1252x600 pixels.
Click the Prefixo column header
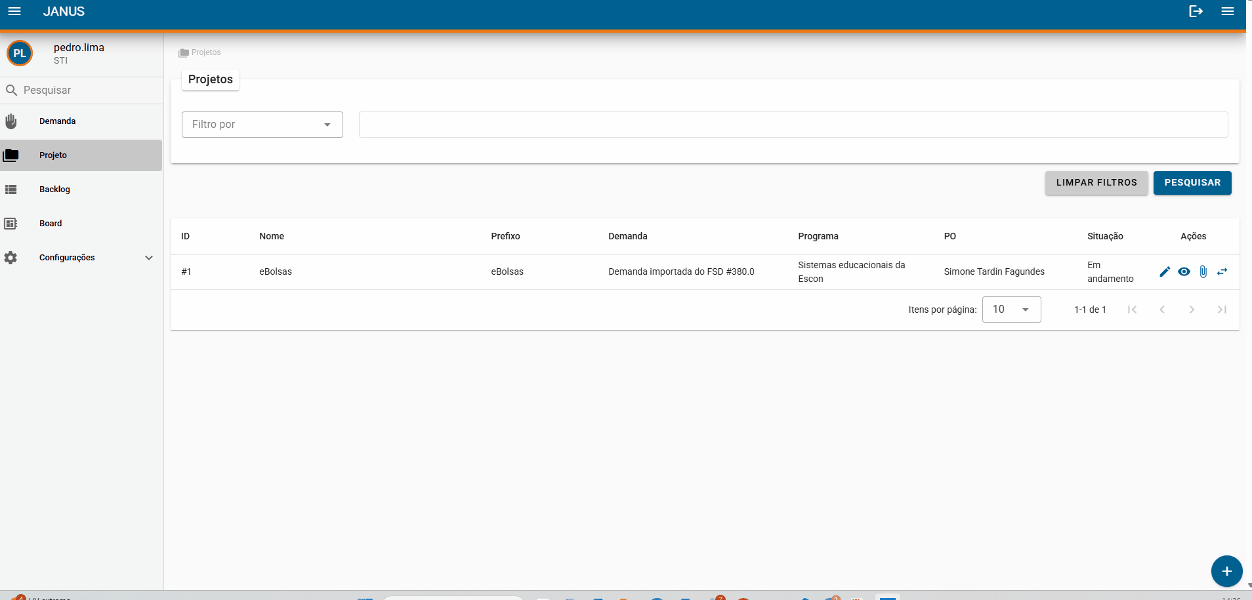(x=505, y=236)
